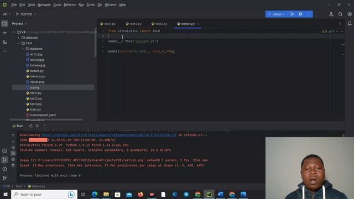This screenshot has height=199, width=354.
Task: Open Firefox from the taskbar
Action: (140, 194)
